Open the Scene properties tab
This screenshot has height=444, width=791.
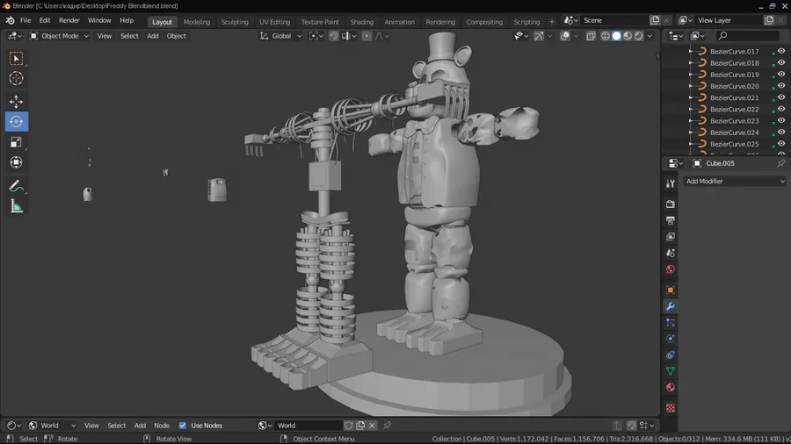click(671, 253)
